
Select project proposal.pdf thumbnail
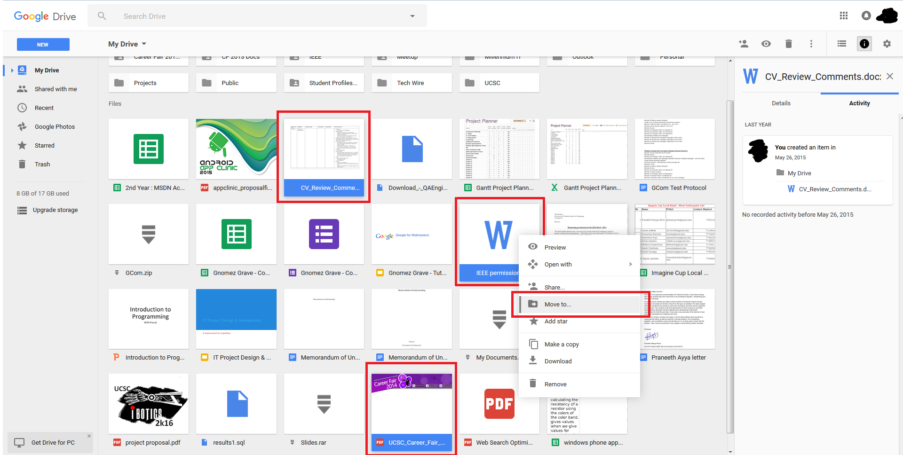point(149,404)
